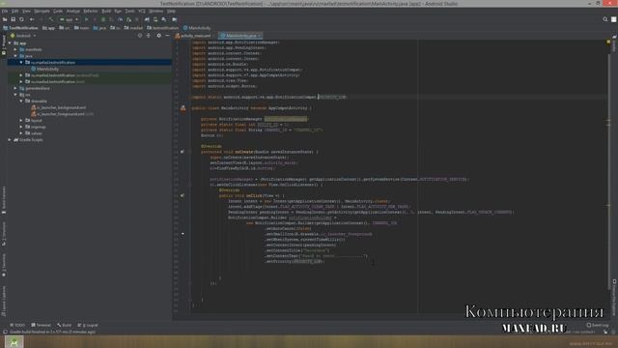This screenshot has width=618, height=348.
Task: Expand the manifests folder
Action: click(15, 49)
